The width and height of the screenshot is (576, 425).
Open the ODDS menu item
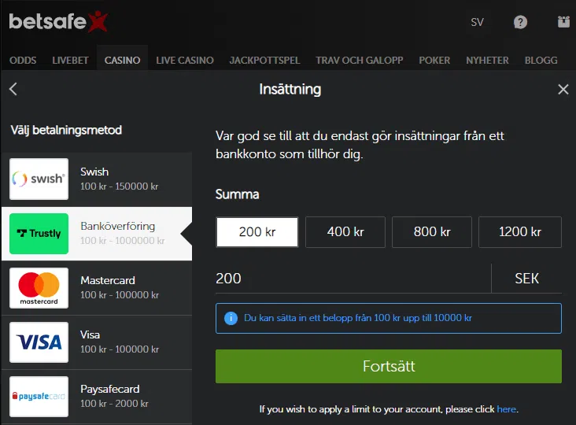(23, 61)
